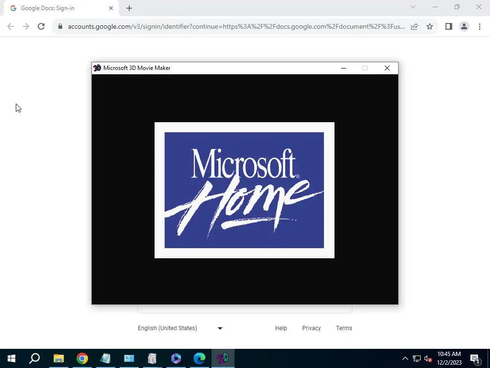Open File Explorer from the taskbar
Screen dimensions: 490x368
tap(58, 358)
